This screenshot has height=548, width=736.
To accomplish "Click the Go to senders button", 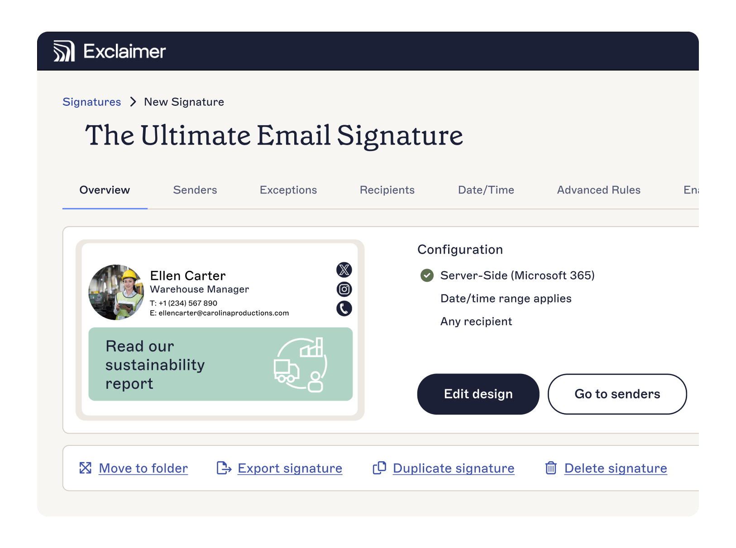I will click(617, 394).
